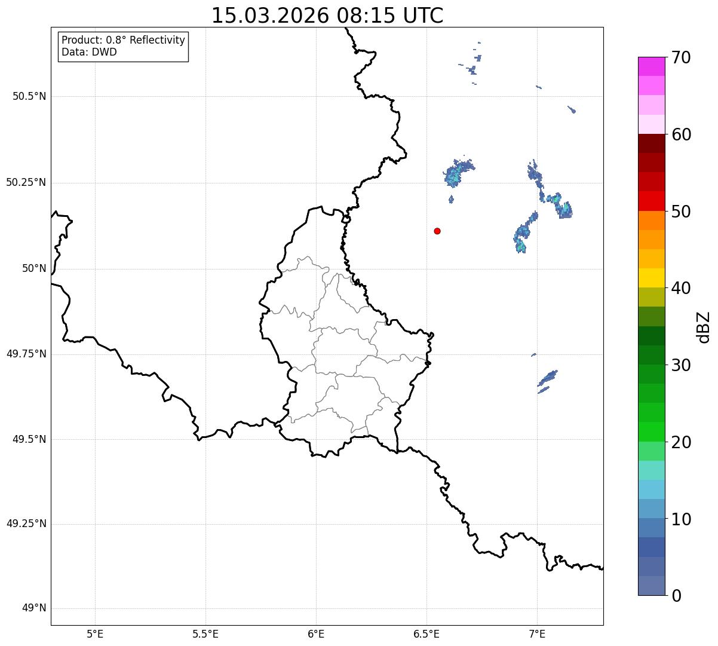
Task: Select the dark maroon swatch below 60
Action: [651, 143]
